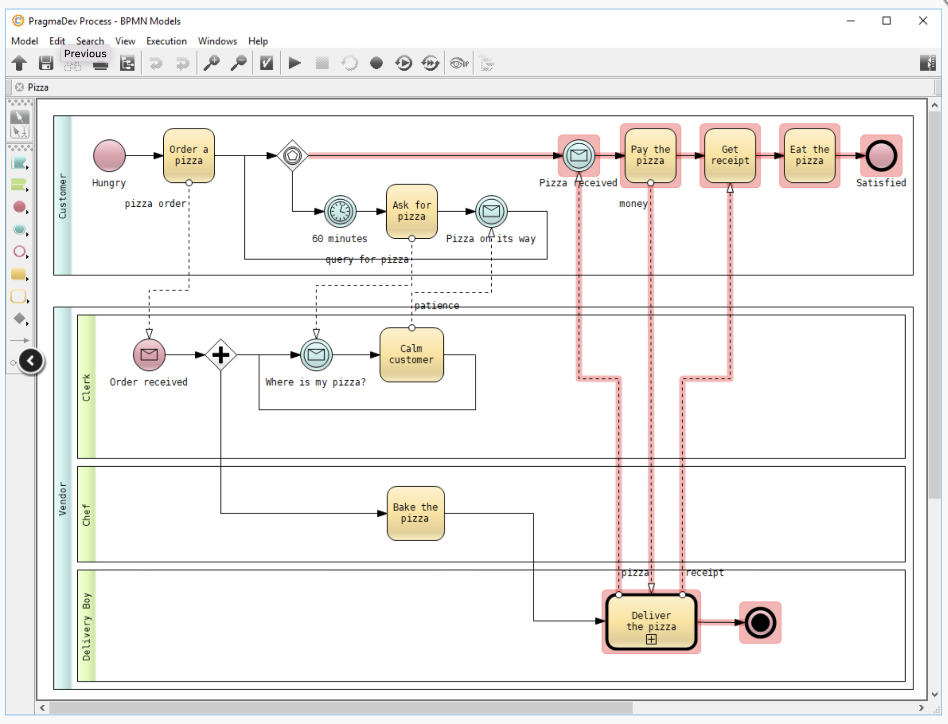Toggle the selection arrow tool
This screenshot has height=724, width=948.
click(x=20, y=117)
